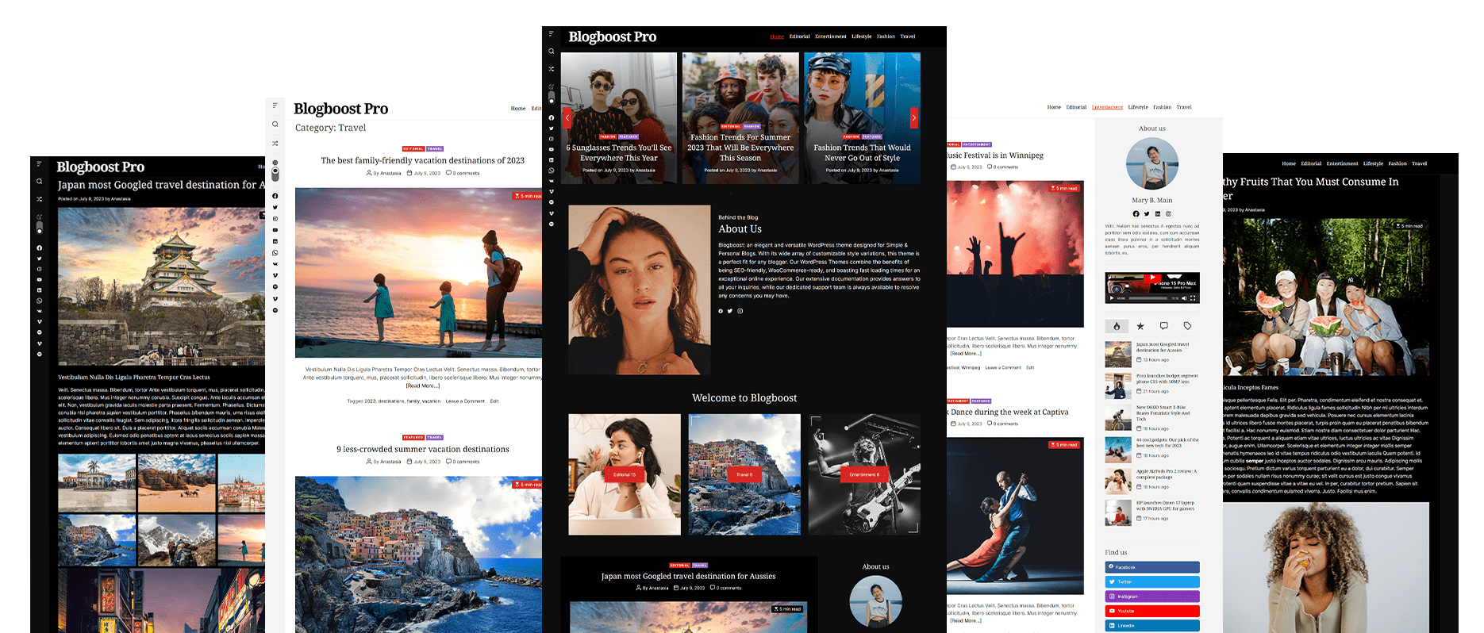The height and width of the screenshot is (633, 1484).
Task: Click Facebook icon on leftmost Japan post sidebar
Action: pyautogui.click(x=39, y=248)
